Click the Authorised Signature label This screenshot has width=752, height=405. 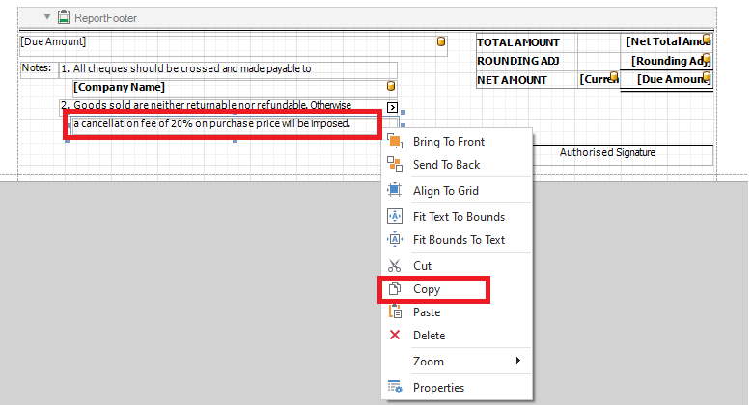[607, 153]
